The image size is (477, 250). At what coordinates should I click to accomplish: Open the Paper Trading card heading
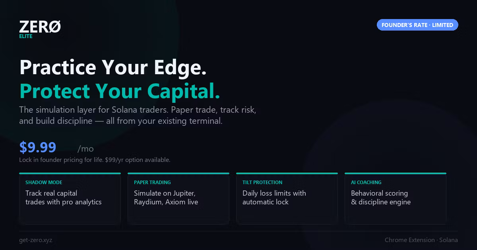152,183
